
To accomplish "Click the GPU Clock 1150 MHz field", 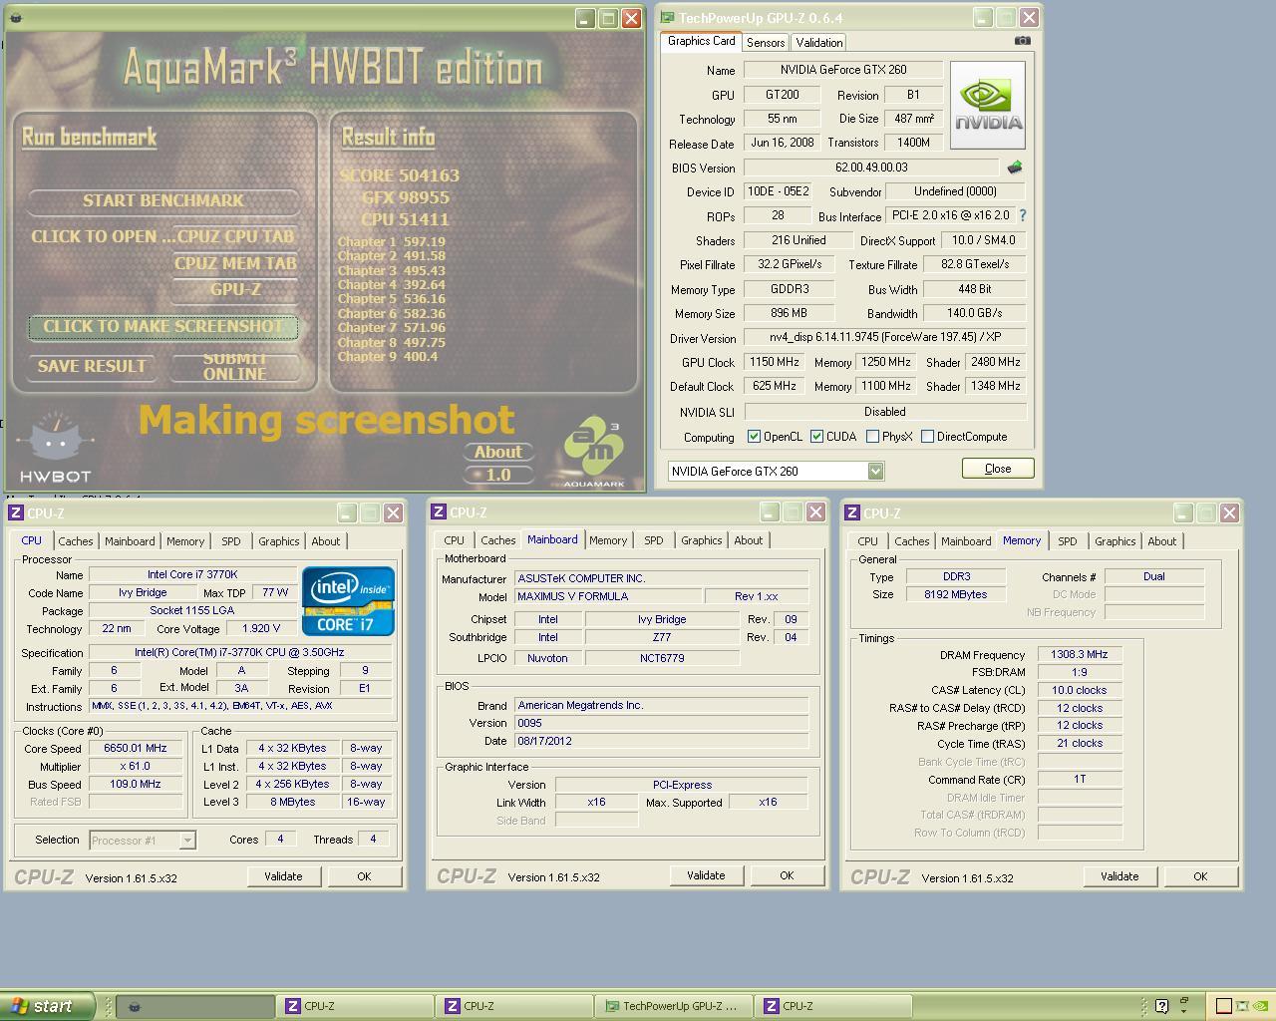I will (775, 362).
